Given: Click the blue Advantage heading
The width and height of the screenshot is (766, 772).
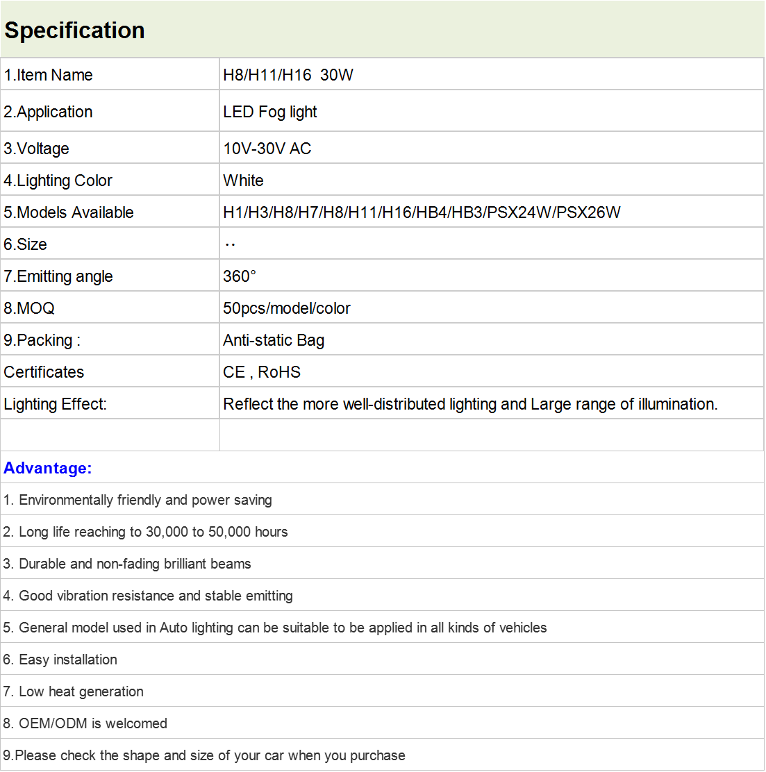Looking at the screenshot, I should click(x=48, y=468).
